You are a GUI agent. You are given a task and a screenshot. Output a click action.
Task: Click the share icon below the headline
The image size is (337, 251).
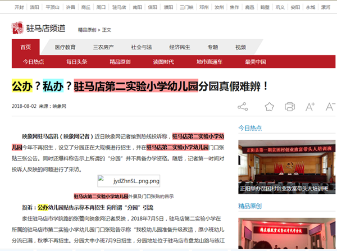pos(243,107)
